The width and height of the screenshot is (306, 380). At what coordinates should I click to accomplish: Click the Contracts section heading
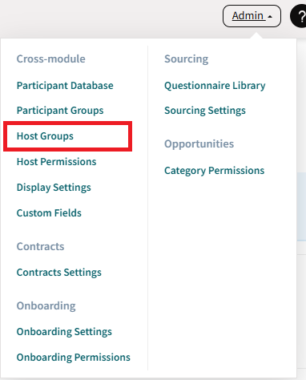[40, 246]
